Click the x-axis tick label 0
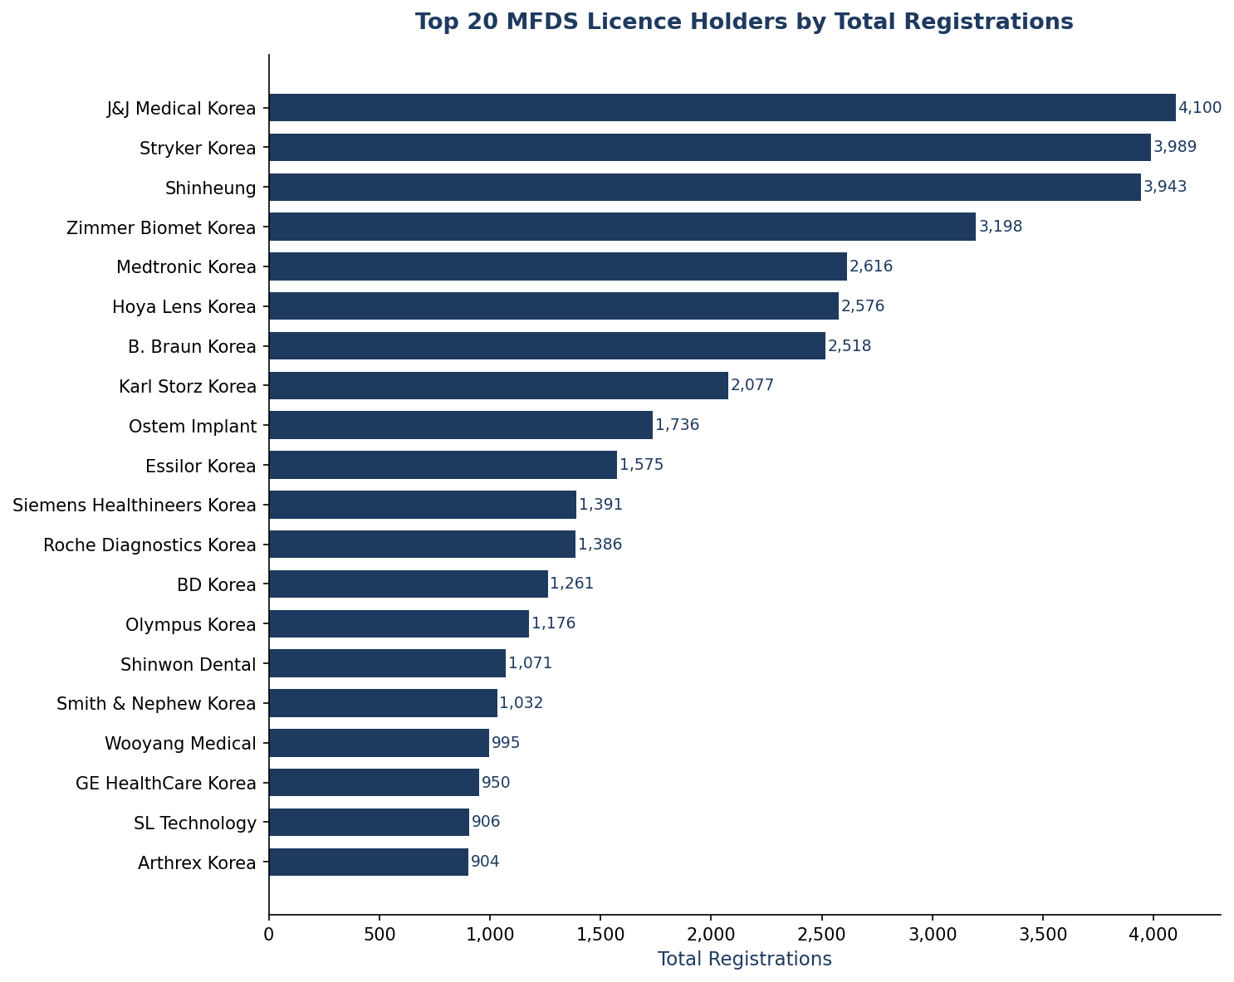1234x982 pixels. pos(269,935)
